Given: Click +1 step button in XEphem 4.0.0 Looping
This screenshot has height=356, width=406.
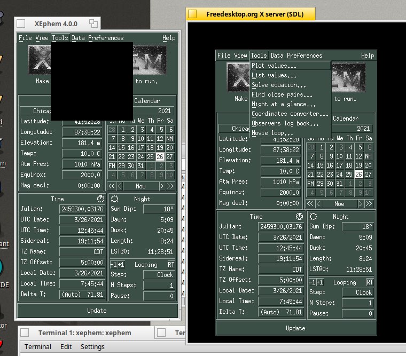Looking at the screenshot, I should pyautogui.click(x=121, y=265).
